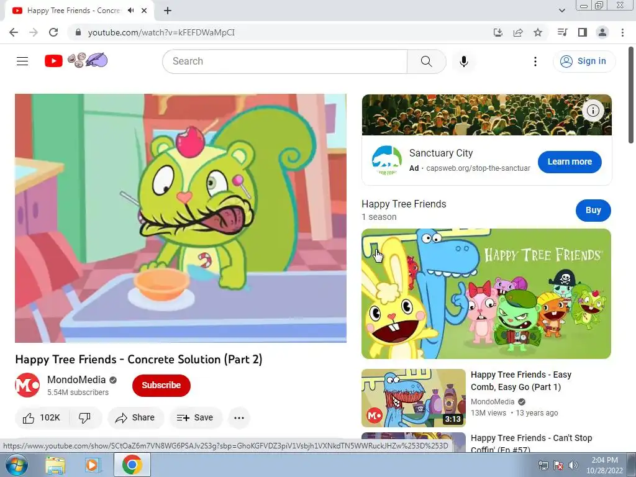This screenshot has width=636, height=477.
Task: Click the install app icon in address bar
Action: pos(498,32)
